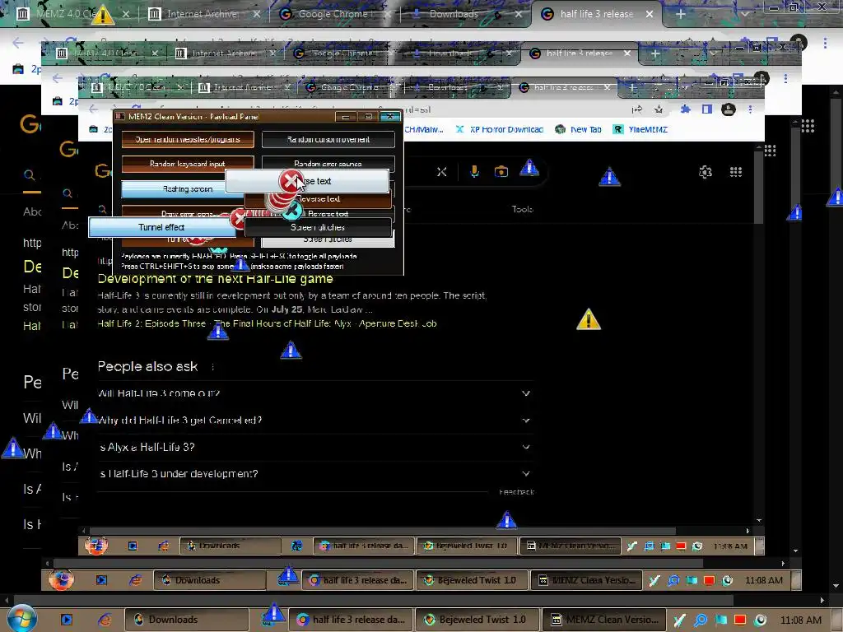Go back using the innermost Chrome back arrow

pyautogui.click(x=94, y=109)
